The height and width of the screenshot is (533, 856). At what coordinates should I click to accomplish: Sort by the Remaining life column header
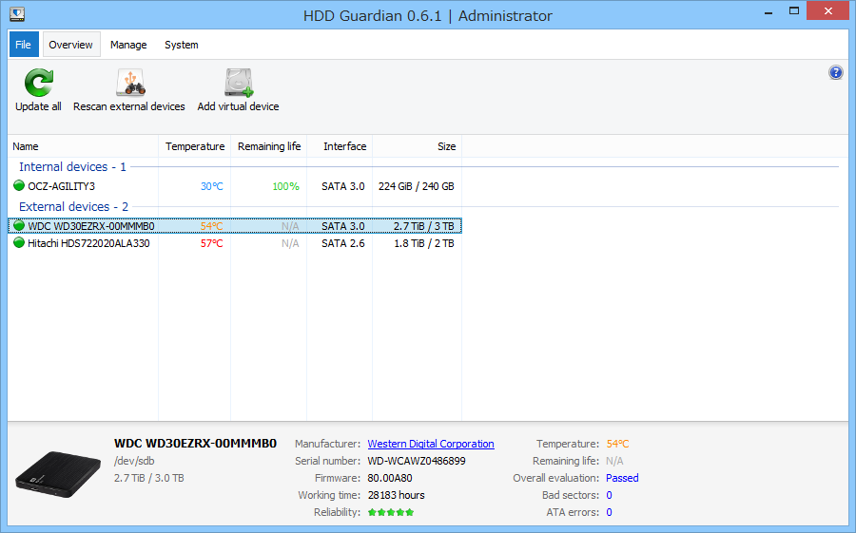[x=269, y=146]
